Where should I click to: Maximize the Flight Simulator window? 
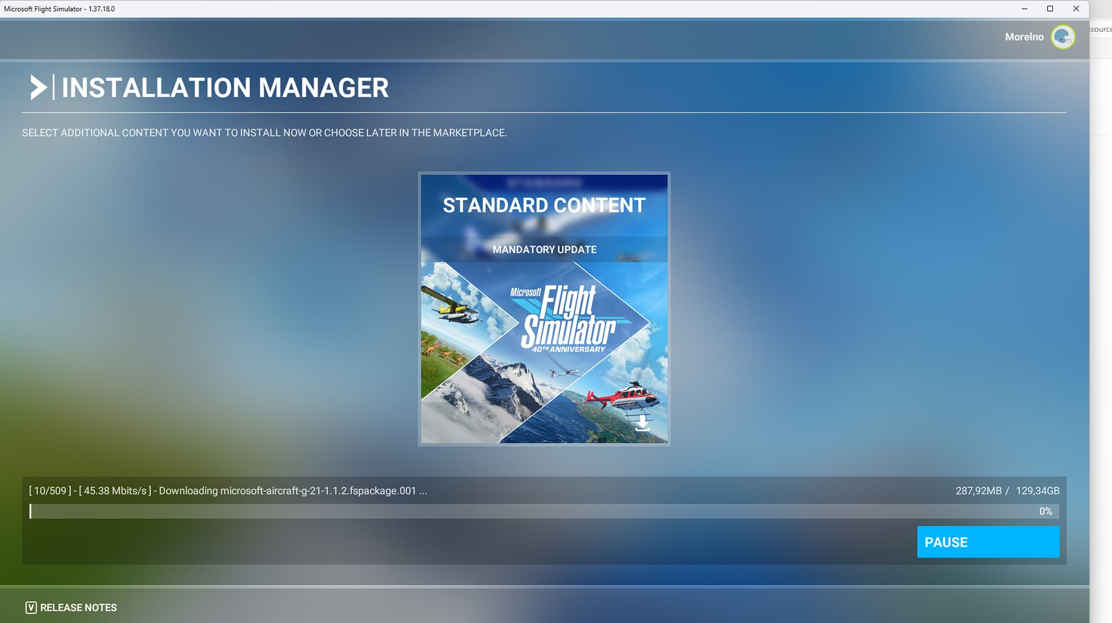click(1049, 9)
